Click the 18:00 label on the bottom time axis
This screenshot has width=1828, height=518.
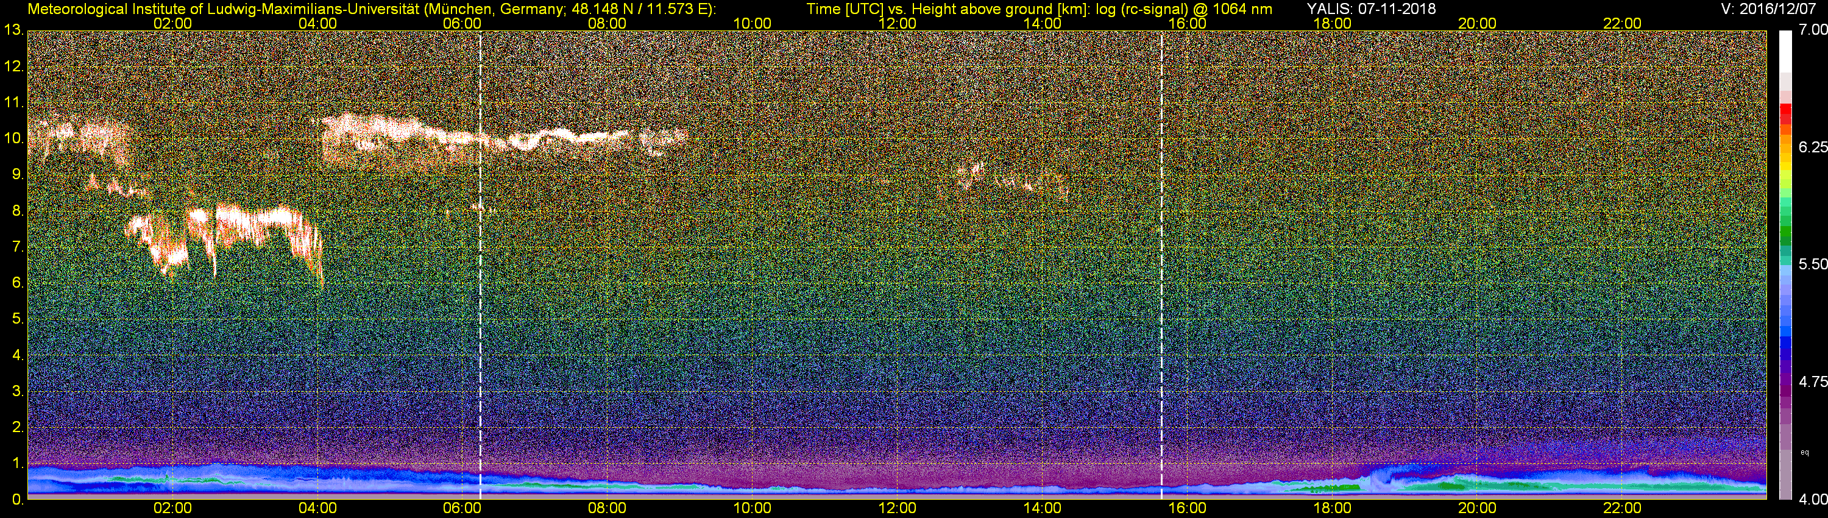tap(1333, 508)
